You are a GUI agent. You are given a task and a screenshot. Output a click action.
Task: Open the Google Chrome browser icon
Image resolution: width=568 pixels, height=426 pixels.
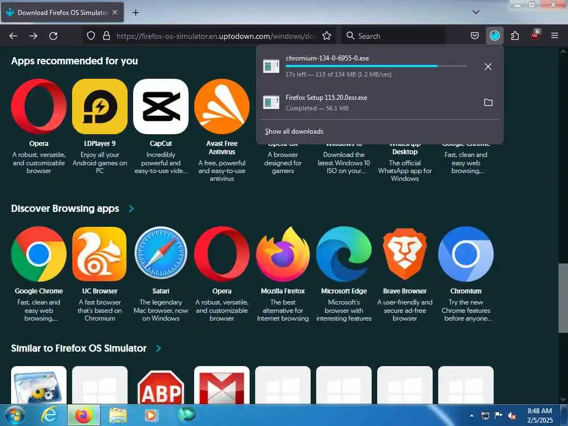(x=39, y=254)
